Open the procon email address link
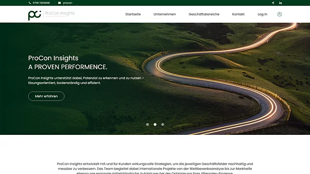310x174 pixels. pos(68,3)
